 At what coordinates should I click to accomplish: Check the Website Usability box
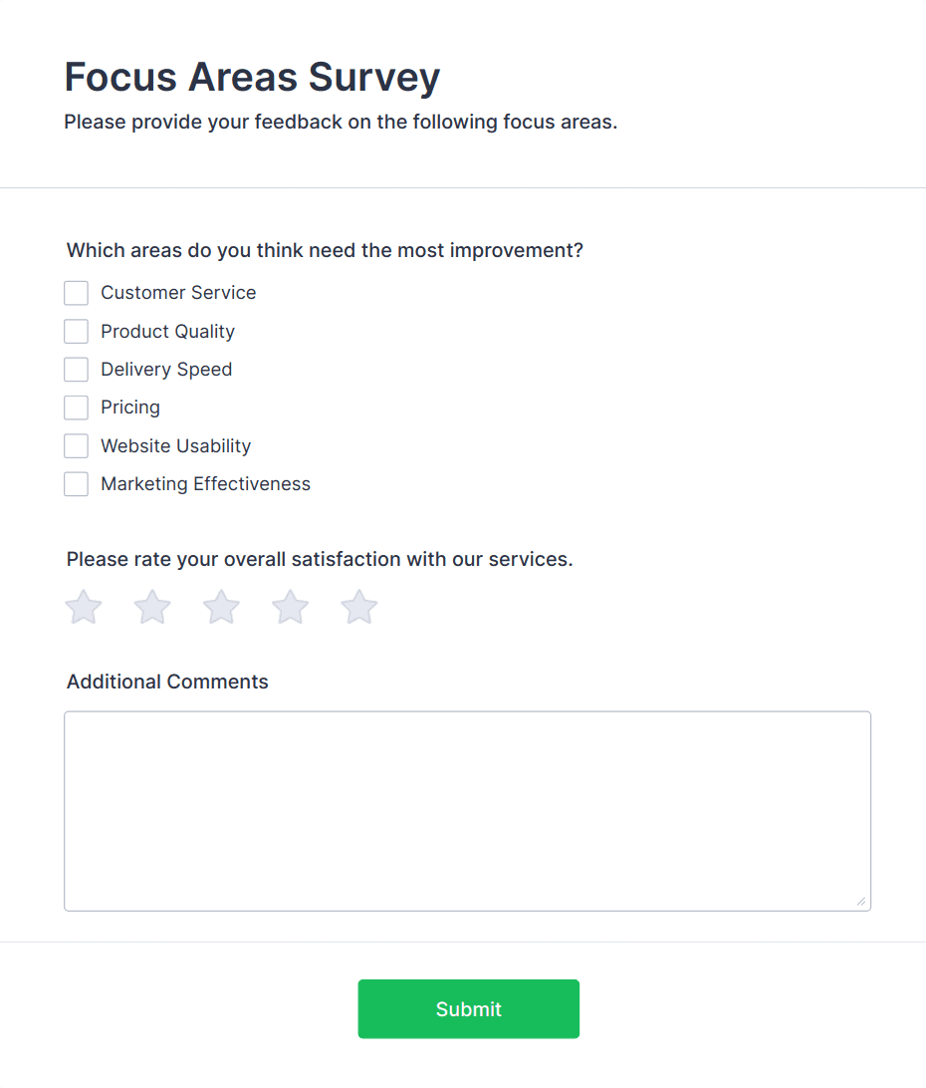tap(77, 446)
